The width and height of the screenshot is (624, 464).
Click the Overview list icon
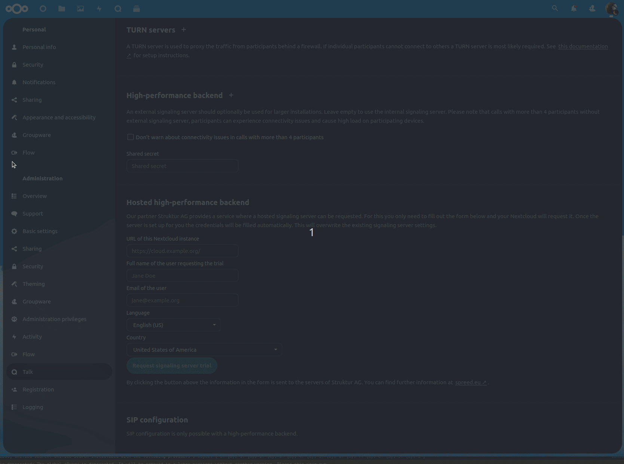tap(14, 196)
